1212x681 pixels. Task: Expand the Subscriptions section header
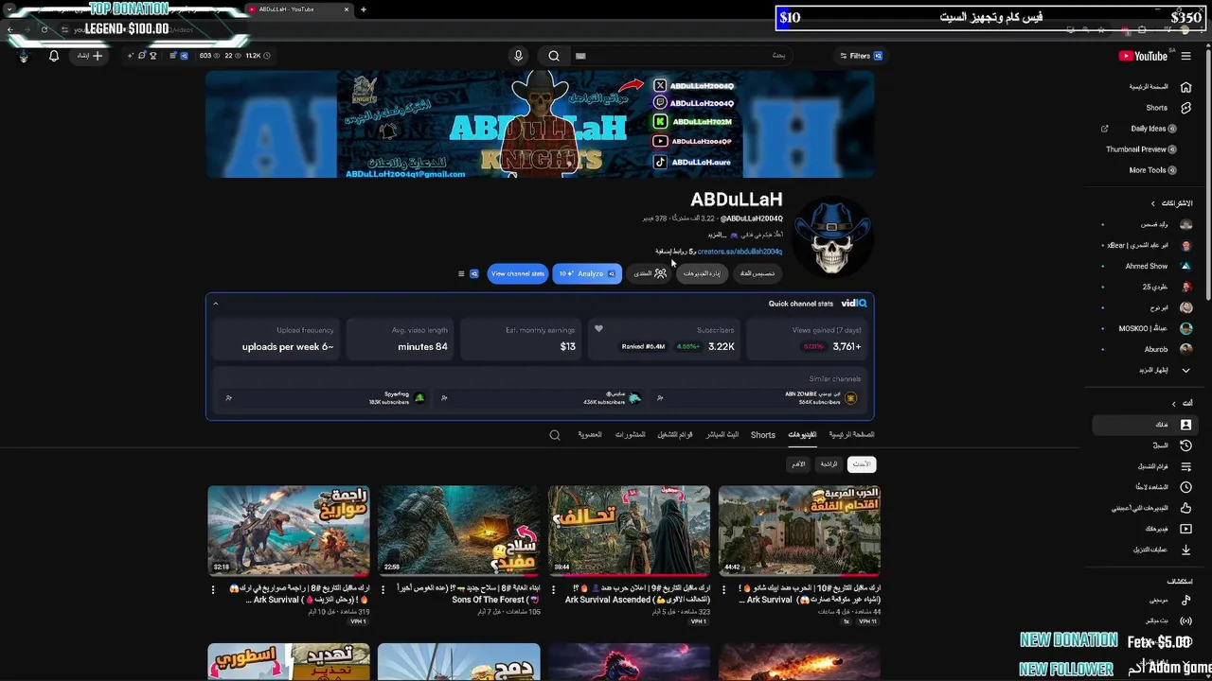[1172, 203]
